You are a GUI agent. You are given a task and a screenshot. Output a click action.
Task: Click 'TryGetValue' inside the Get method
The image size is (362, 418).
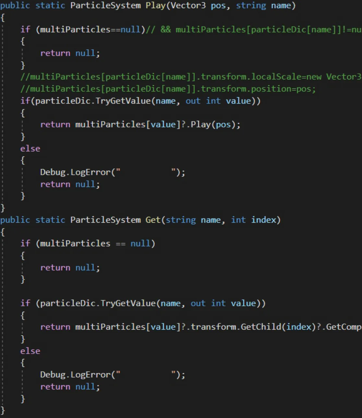pos(128,303)
